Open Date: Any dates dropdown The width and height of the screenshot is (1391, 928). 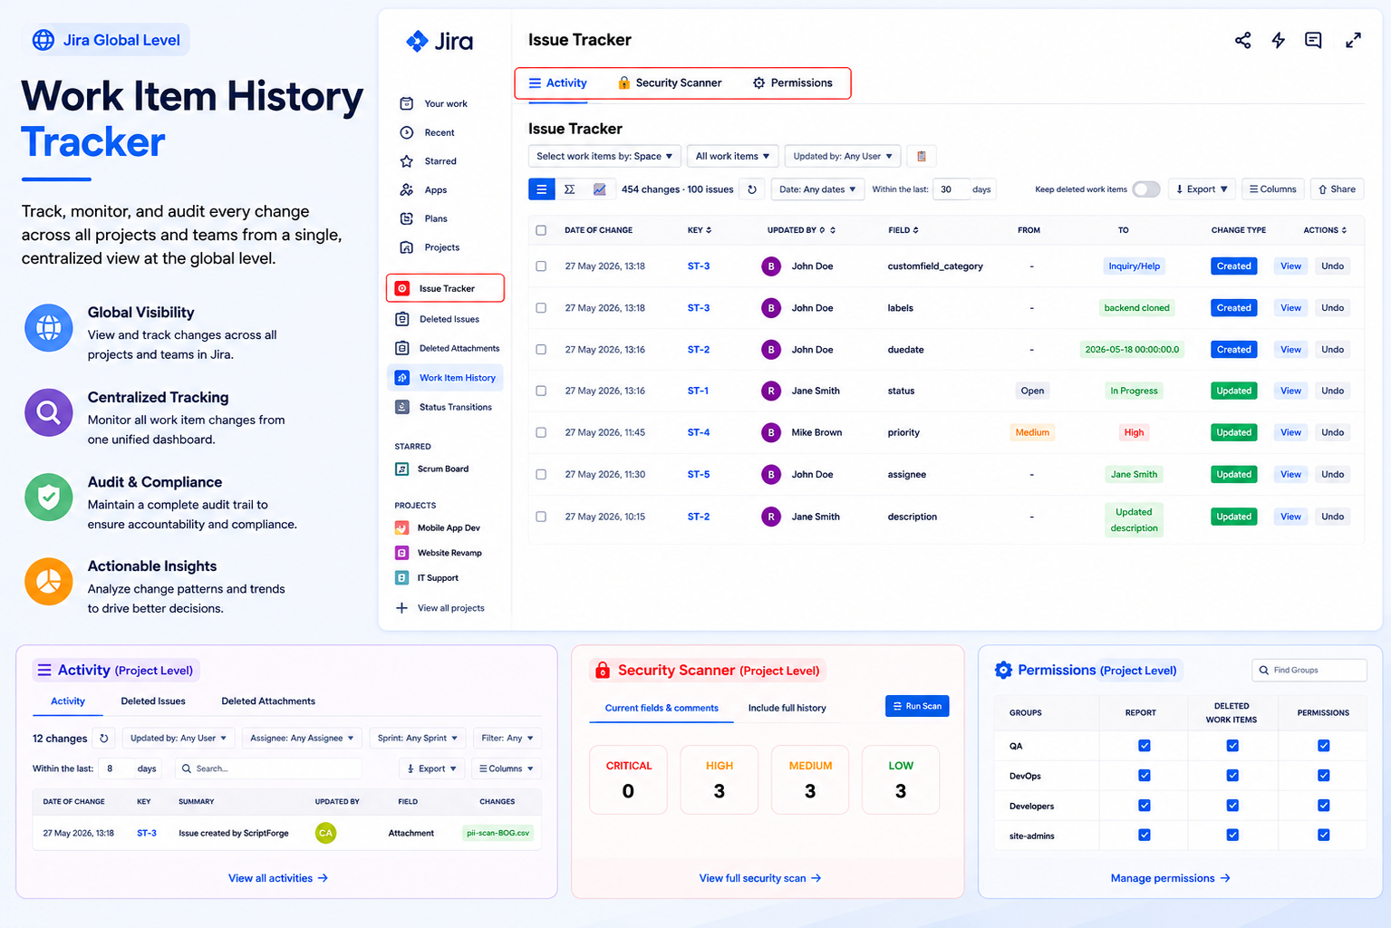(x=817, y=189)
